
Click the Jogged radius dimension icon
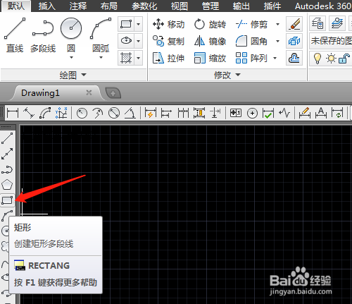coord(98,113)
